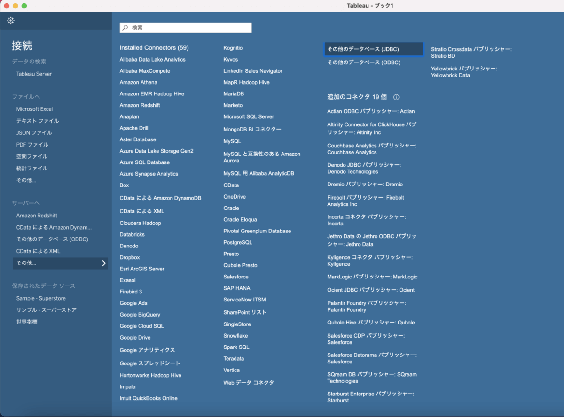Viewport: 564px width, 417px height.
Task: Choose Amazon EMR Hadoop Hive connector
Action: (152, 94)
